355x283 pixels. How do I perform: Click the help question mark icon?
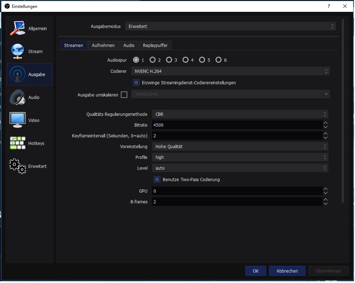pyautogui.click(x=329, y=6)
